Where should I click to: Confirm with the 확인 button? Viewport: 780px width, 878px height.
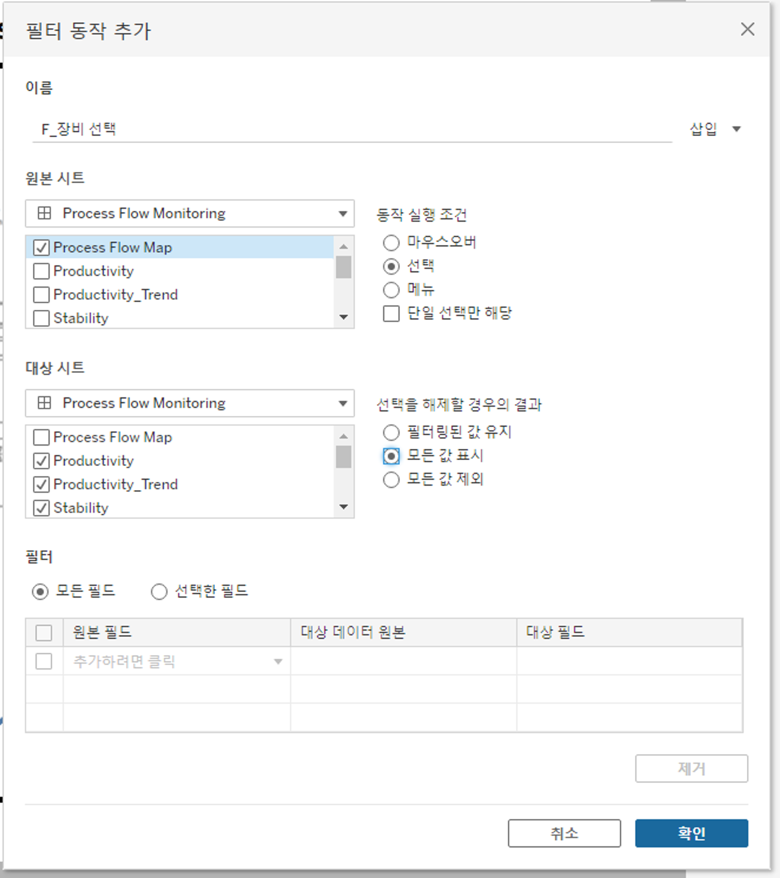691,833
